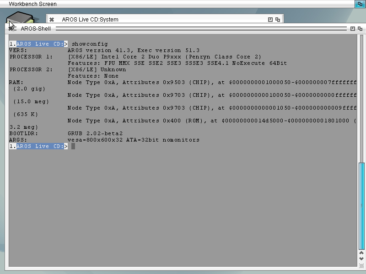Click the Workbench screen depth gadget icon
Viewport: 366px width, 274px height.
pyautogui.click(x=360, y=4)
